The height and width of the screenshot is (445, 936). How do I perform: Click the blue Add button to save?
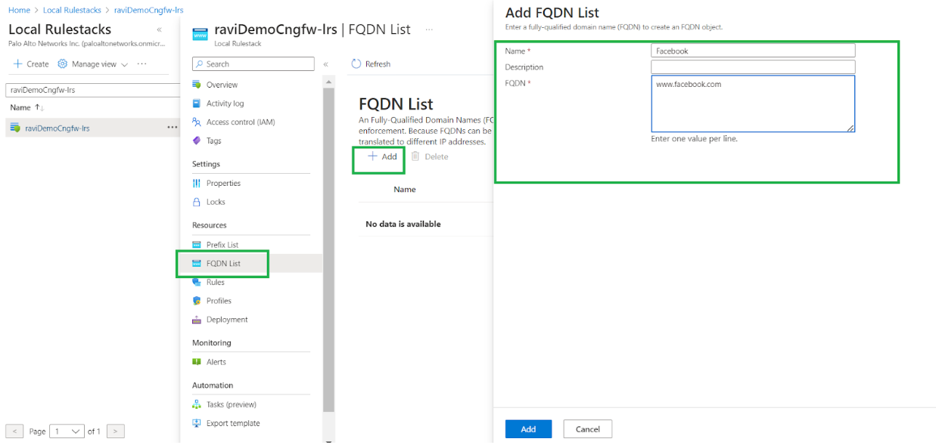tap(527, 428)
